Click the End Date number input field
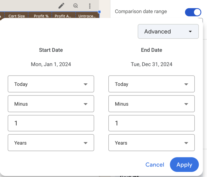Image resolution: width=207 pixels, height=177 pixels. 151,123
